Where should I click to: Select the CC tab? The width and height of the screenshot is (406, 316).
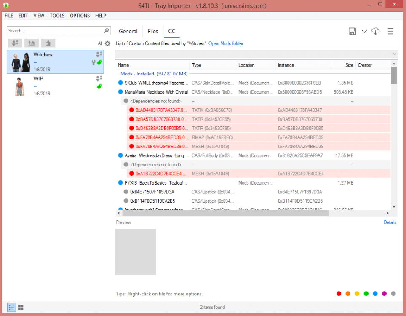[x=172, y=31]
